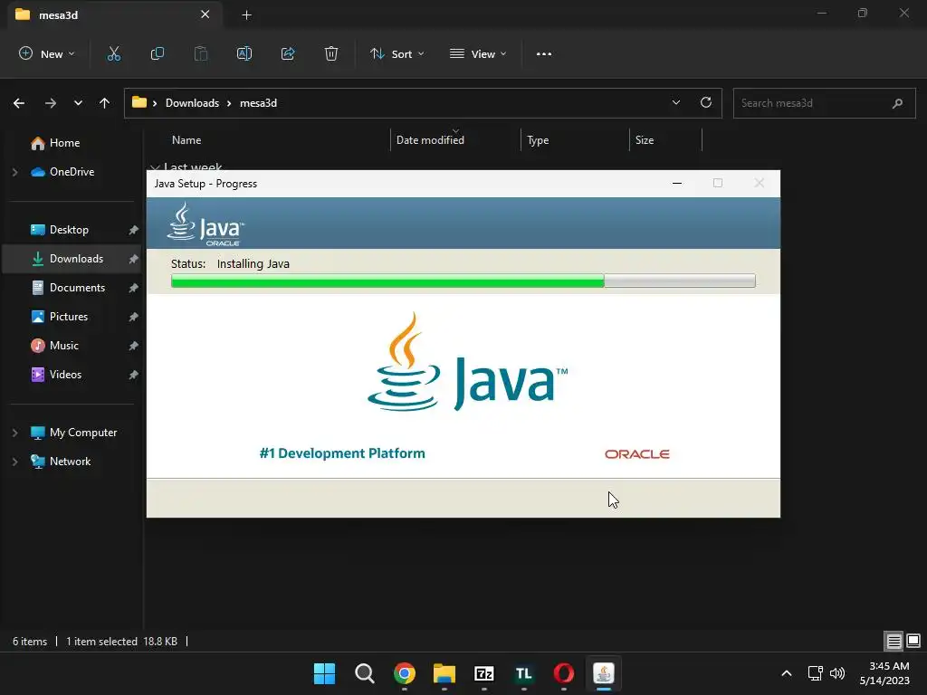
Task: Click Downloads in address breadcrumb
Action: pyautogui.click(x=192, y=103)
